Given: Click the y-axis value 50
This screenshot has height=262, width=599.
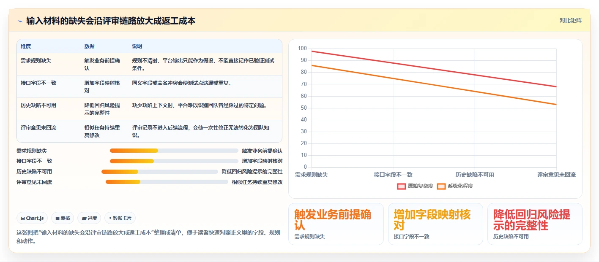Looking at the screenshot, I should (x=304, y=108).
